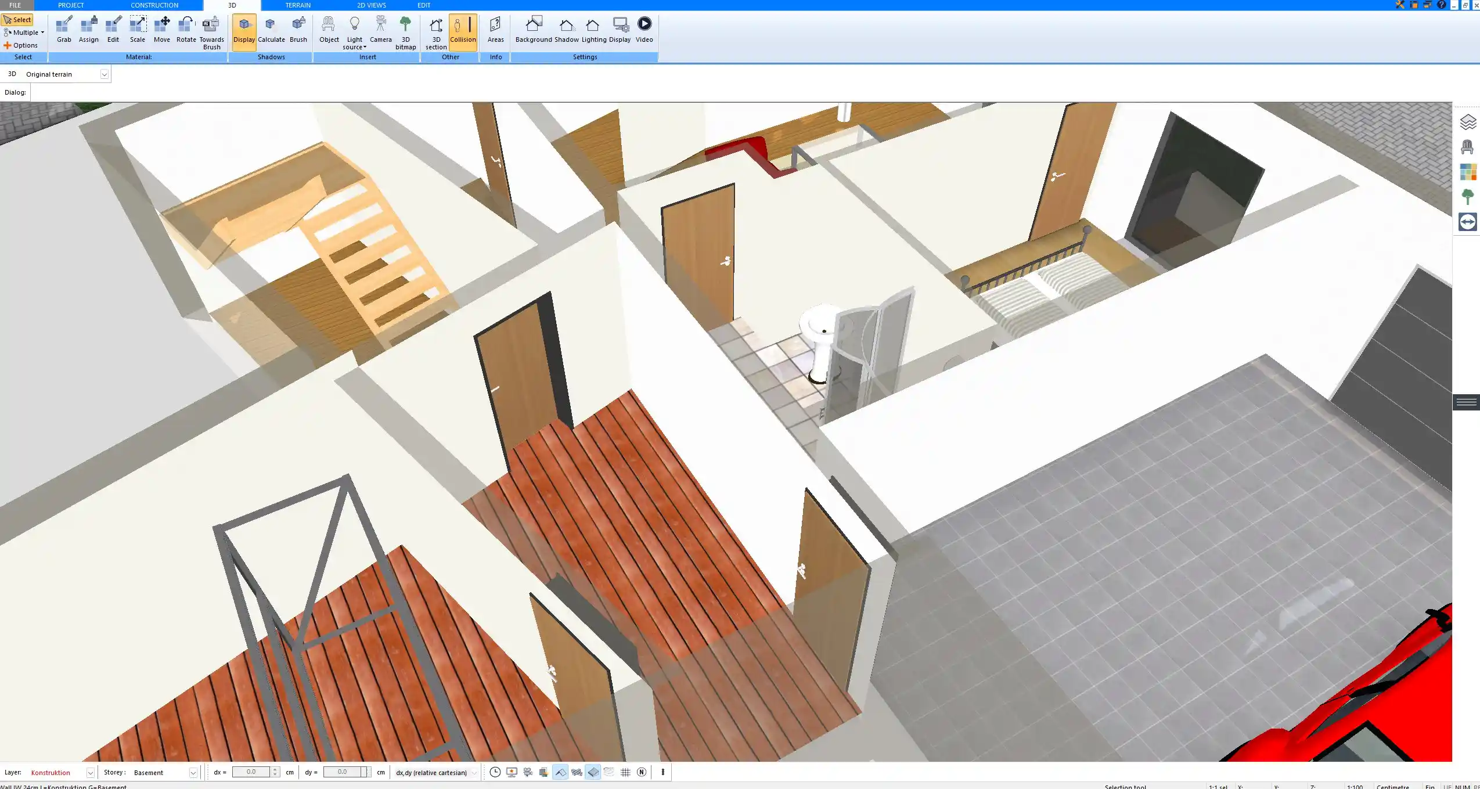The height and width of the screenshot is (789, 1480).
Task: Toggle the north arrow N icon
Action: click(x=642, y=772)
